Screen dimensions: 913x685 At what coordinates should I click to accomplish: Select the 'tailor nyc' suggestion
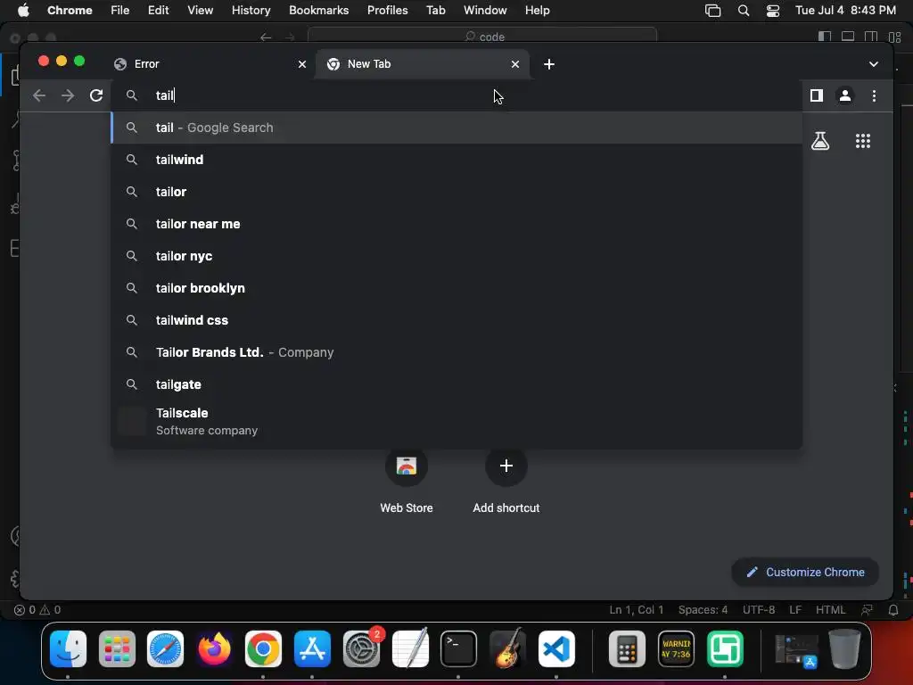pyautogui.click(x=457, y=256)
